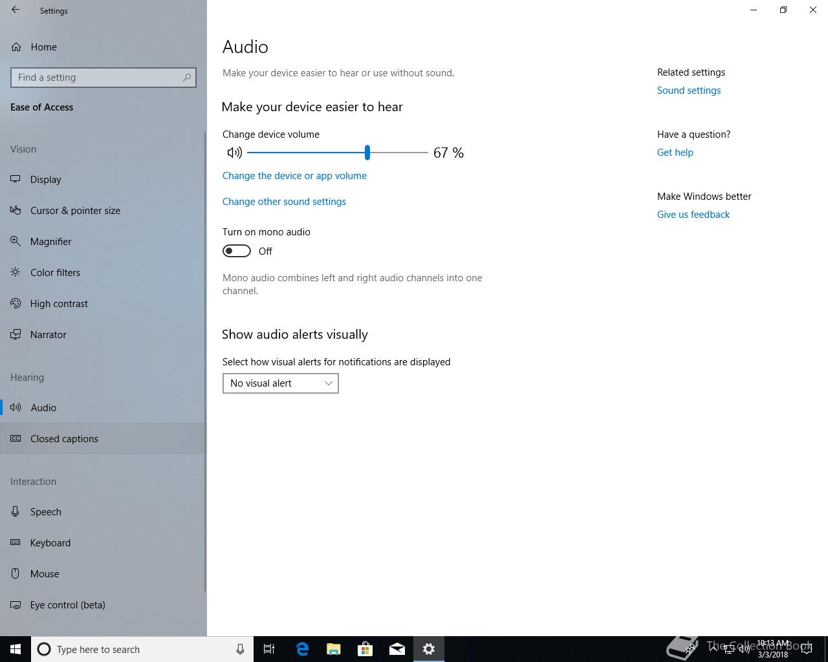Restore down the Settings window

click(783, 10)
